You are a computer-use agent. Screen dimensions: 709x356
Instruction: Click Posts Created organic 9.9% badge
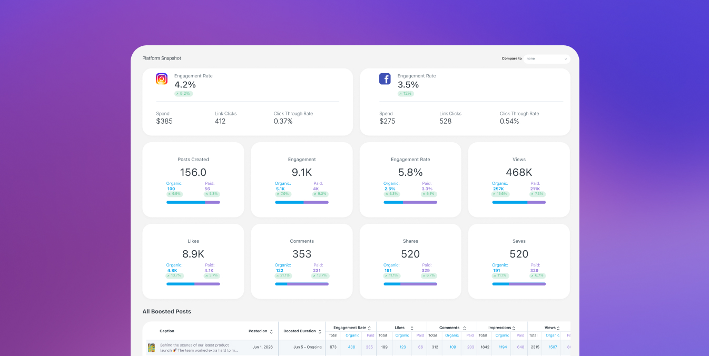174,194
